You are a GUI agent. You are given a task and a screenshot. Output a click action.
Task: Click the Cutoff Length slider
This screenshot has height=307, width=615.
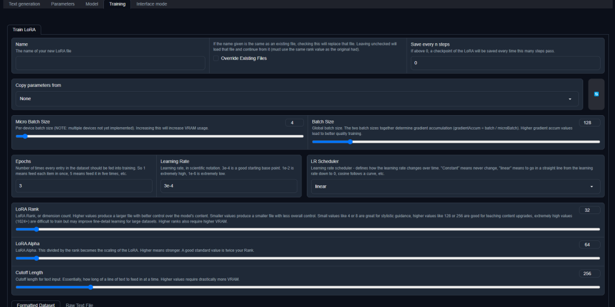(307, 287)
